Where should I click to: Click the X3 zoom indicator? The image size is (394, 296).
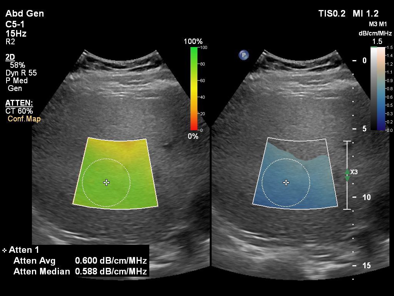pyautogui.click(x=354, y=172)
